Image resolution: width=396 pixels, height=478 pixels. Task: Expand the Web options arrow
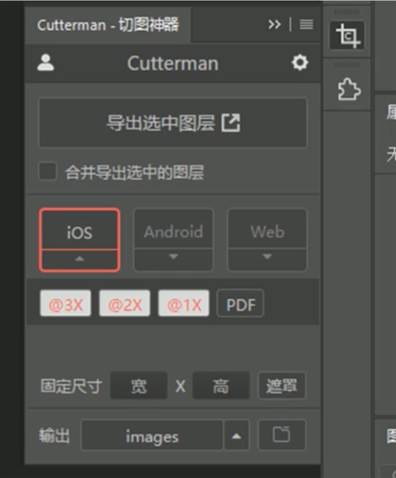point(267,259)
